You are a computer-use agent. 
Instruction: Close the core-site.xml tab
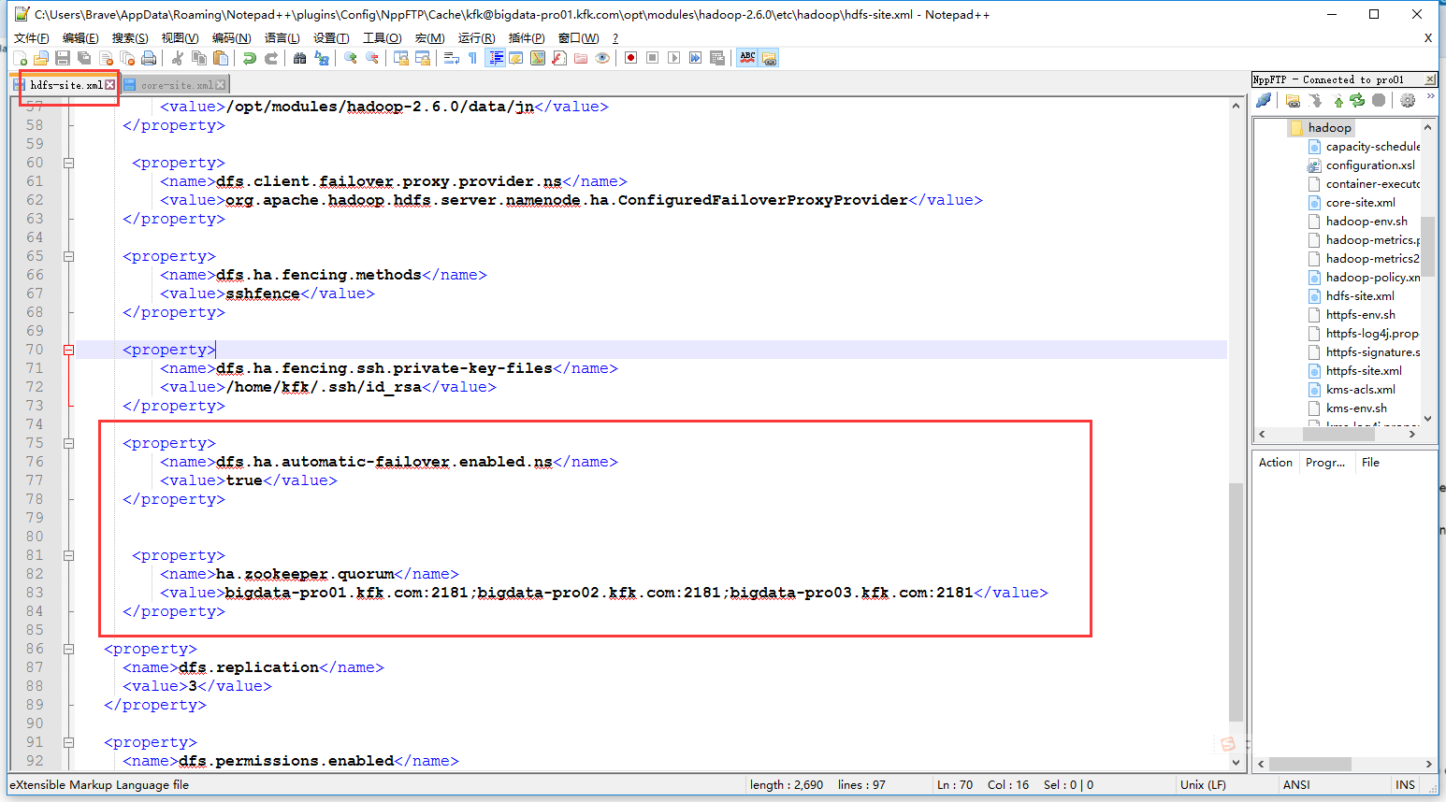pyautogui.click(x=221, y=85)
